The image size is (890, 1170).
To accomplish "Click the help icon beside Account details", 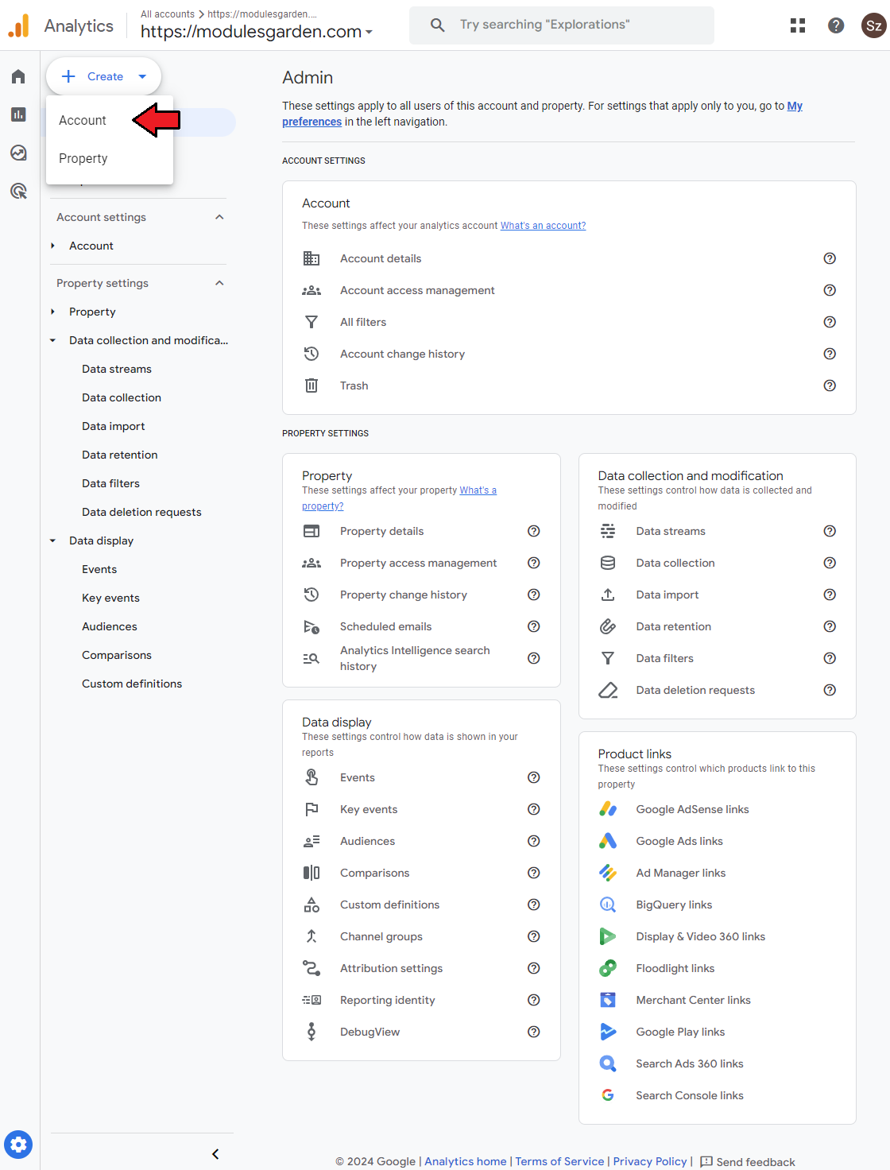I will pyautogui.click(x=830, y=258).
